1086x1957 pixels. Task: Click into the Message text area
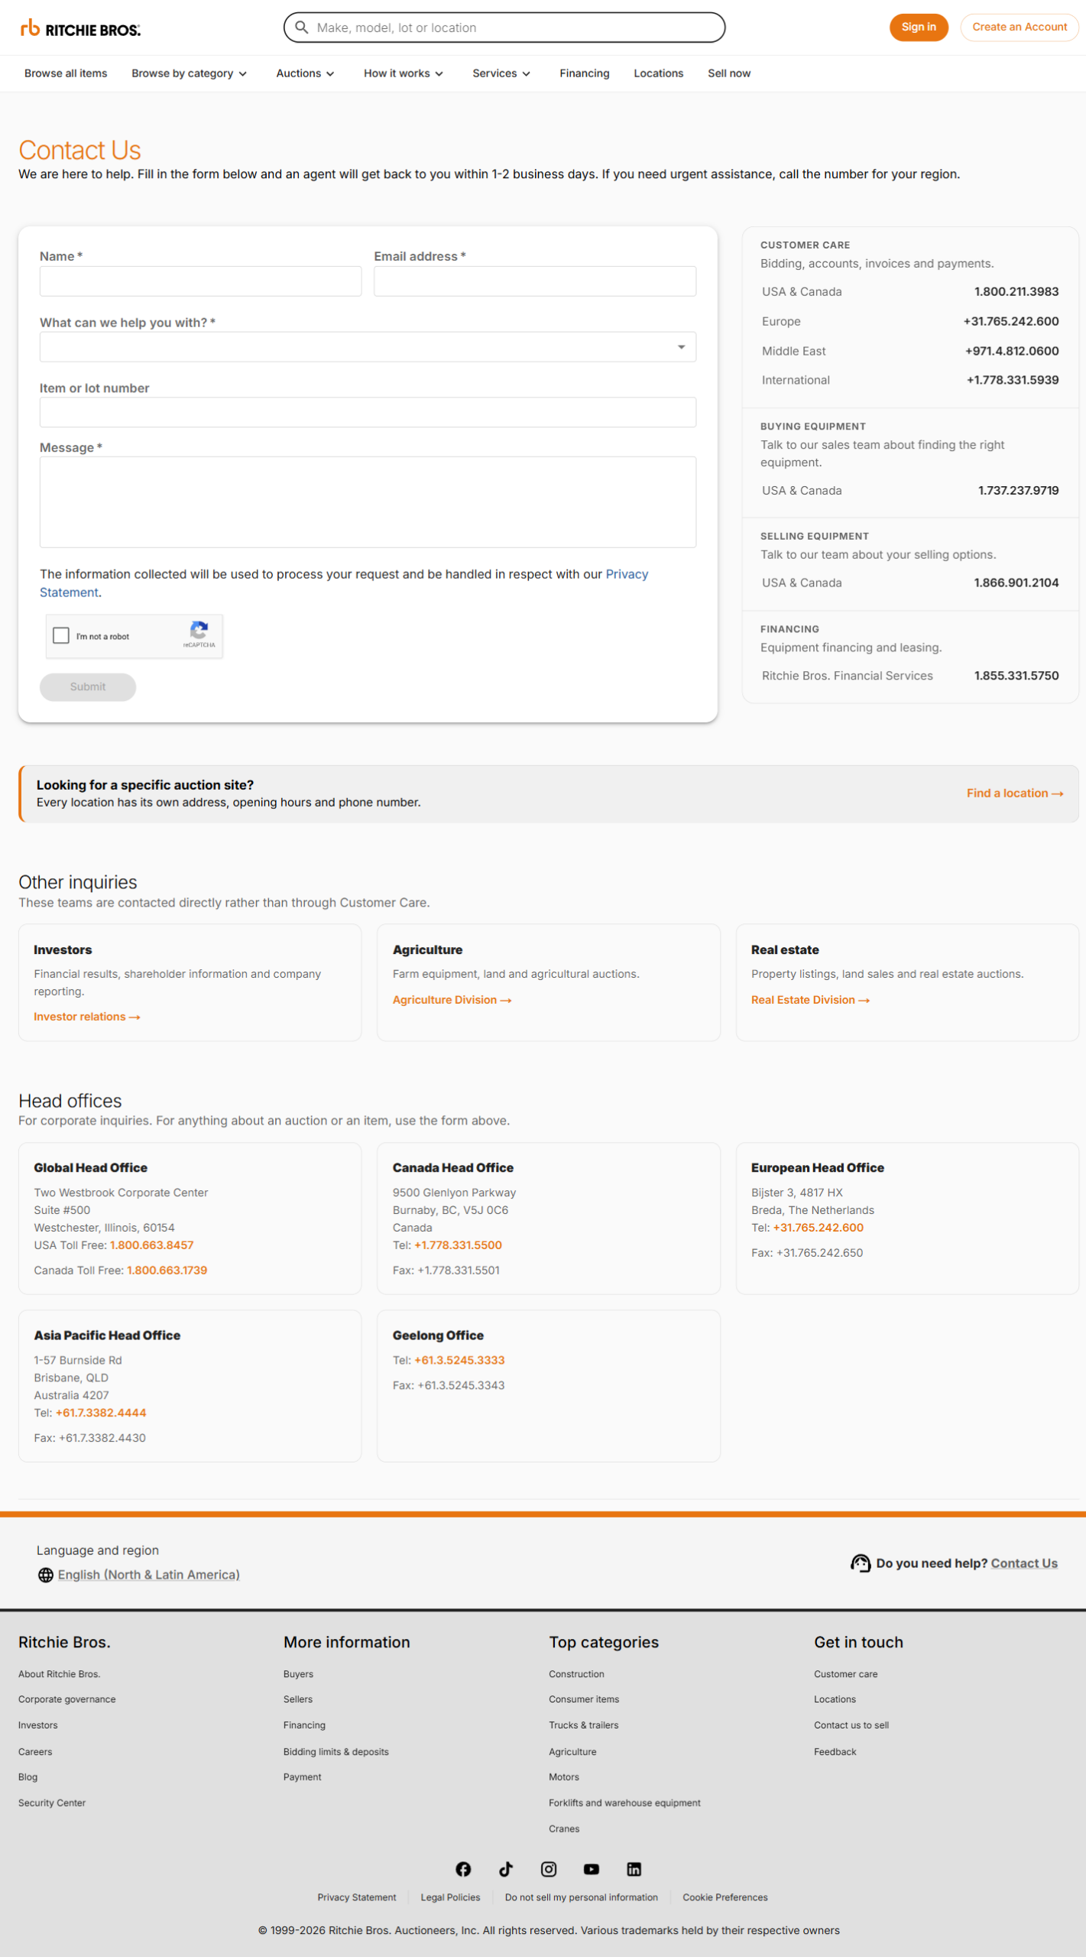pos(368,502)
